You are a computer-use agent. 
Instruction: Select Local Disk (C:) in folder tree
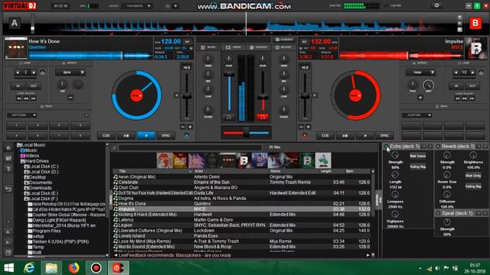pos(41,167)
